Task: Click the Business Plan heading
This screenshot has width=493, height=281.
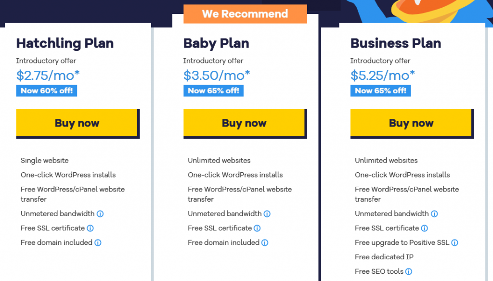Action: point(396,43)
